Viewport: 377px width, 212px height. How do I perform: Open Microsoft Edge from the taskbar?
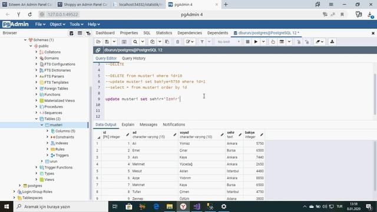pyautogui.click(x=156, y=207)
